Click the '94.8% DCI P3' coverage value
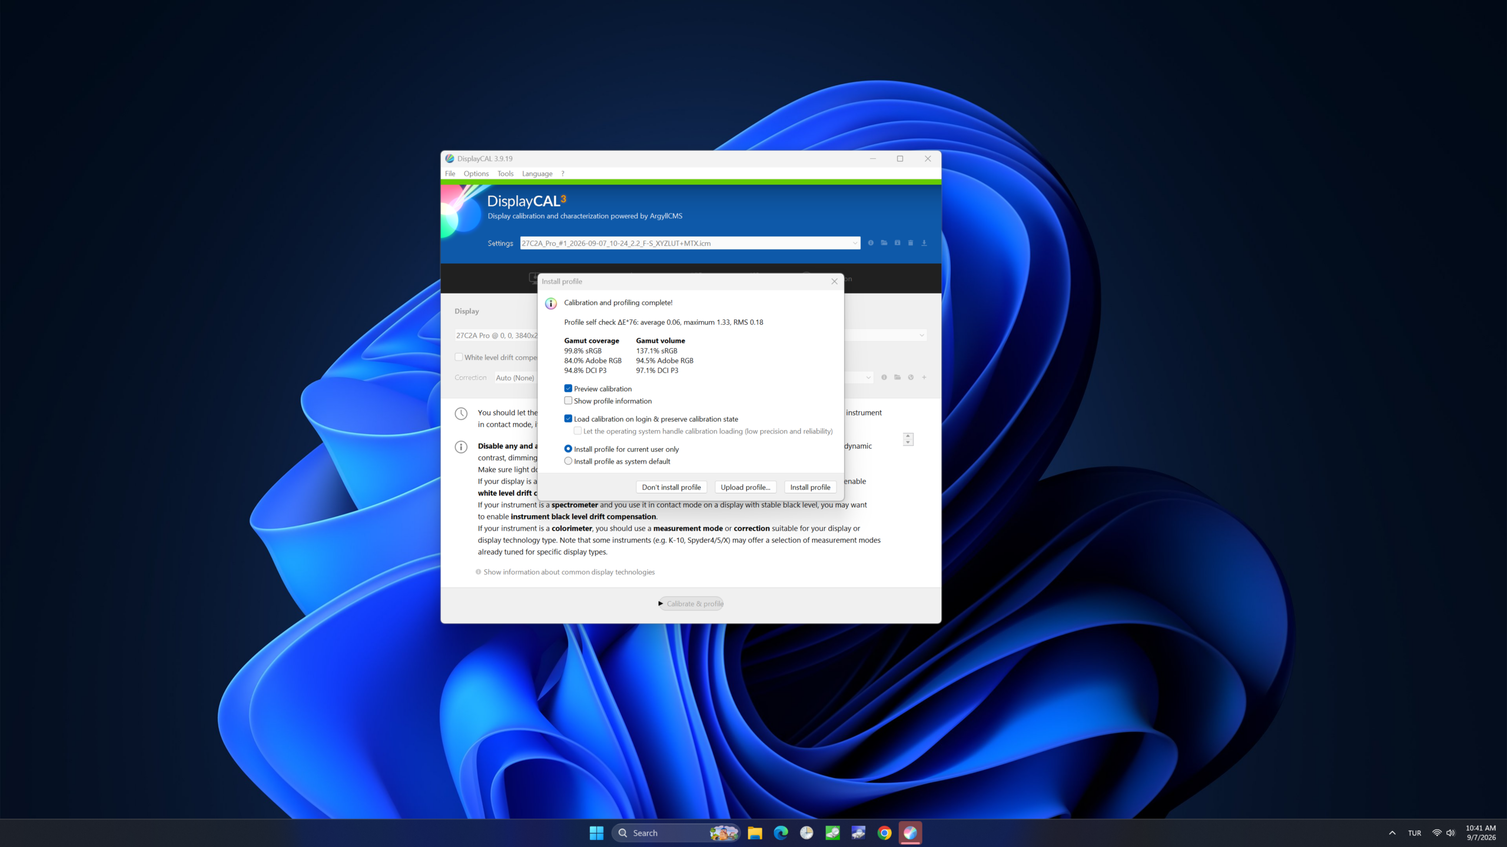The image size is (1507, 847). (585, 371)
